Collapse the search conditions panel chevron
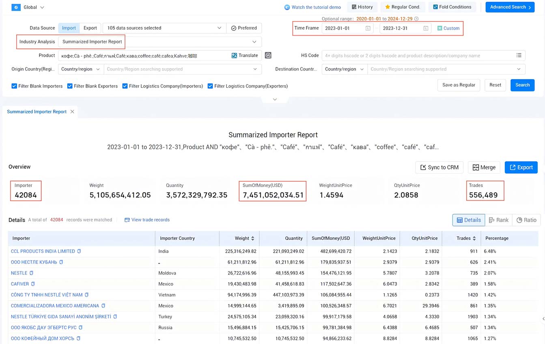Screen dimensions: 545x344 [275, 99]
